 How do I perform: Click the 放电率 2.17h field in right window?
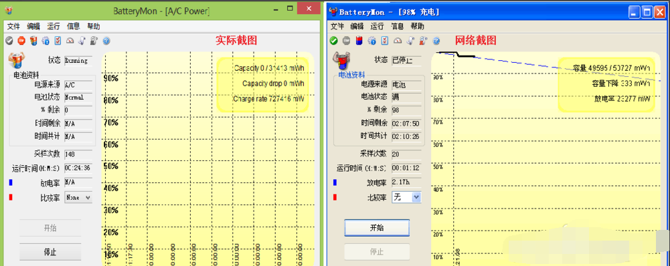click(406, 182)
